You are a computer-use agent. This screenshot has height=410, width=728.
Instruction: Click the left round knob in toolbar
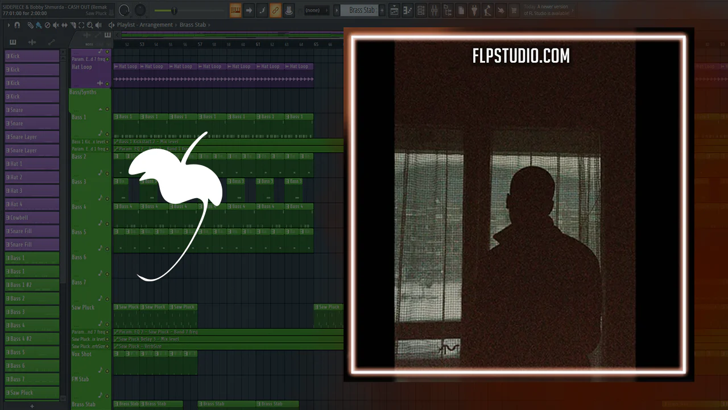[124, 10]
